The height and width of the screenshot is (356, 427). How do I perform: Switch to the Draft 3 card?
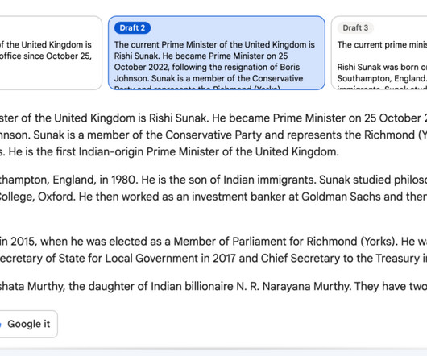[x=379, y=53]
